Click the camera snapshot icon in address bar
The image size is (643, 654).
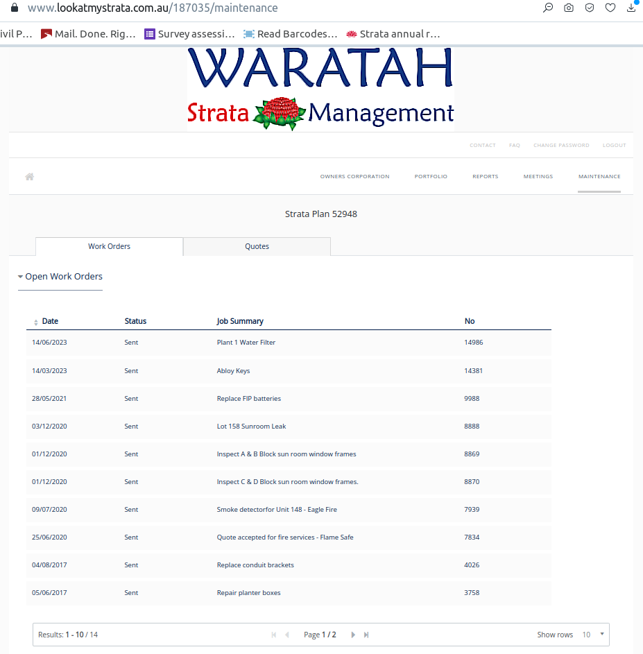pyautogui.click(x=569, y=8)
